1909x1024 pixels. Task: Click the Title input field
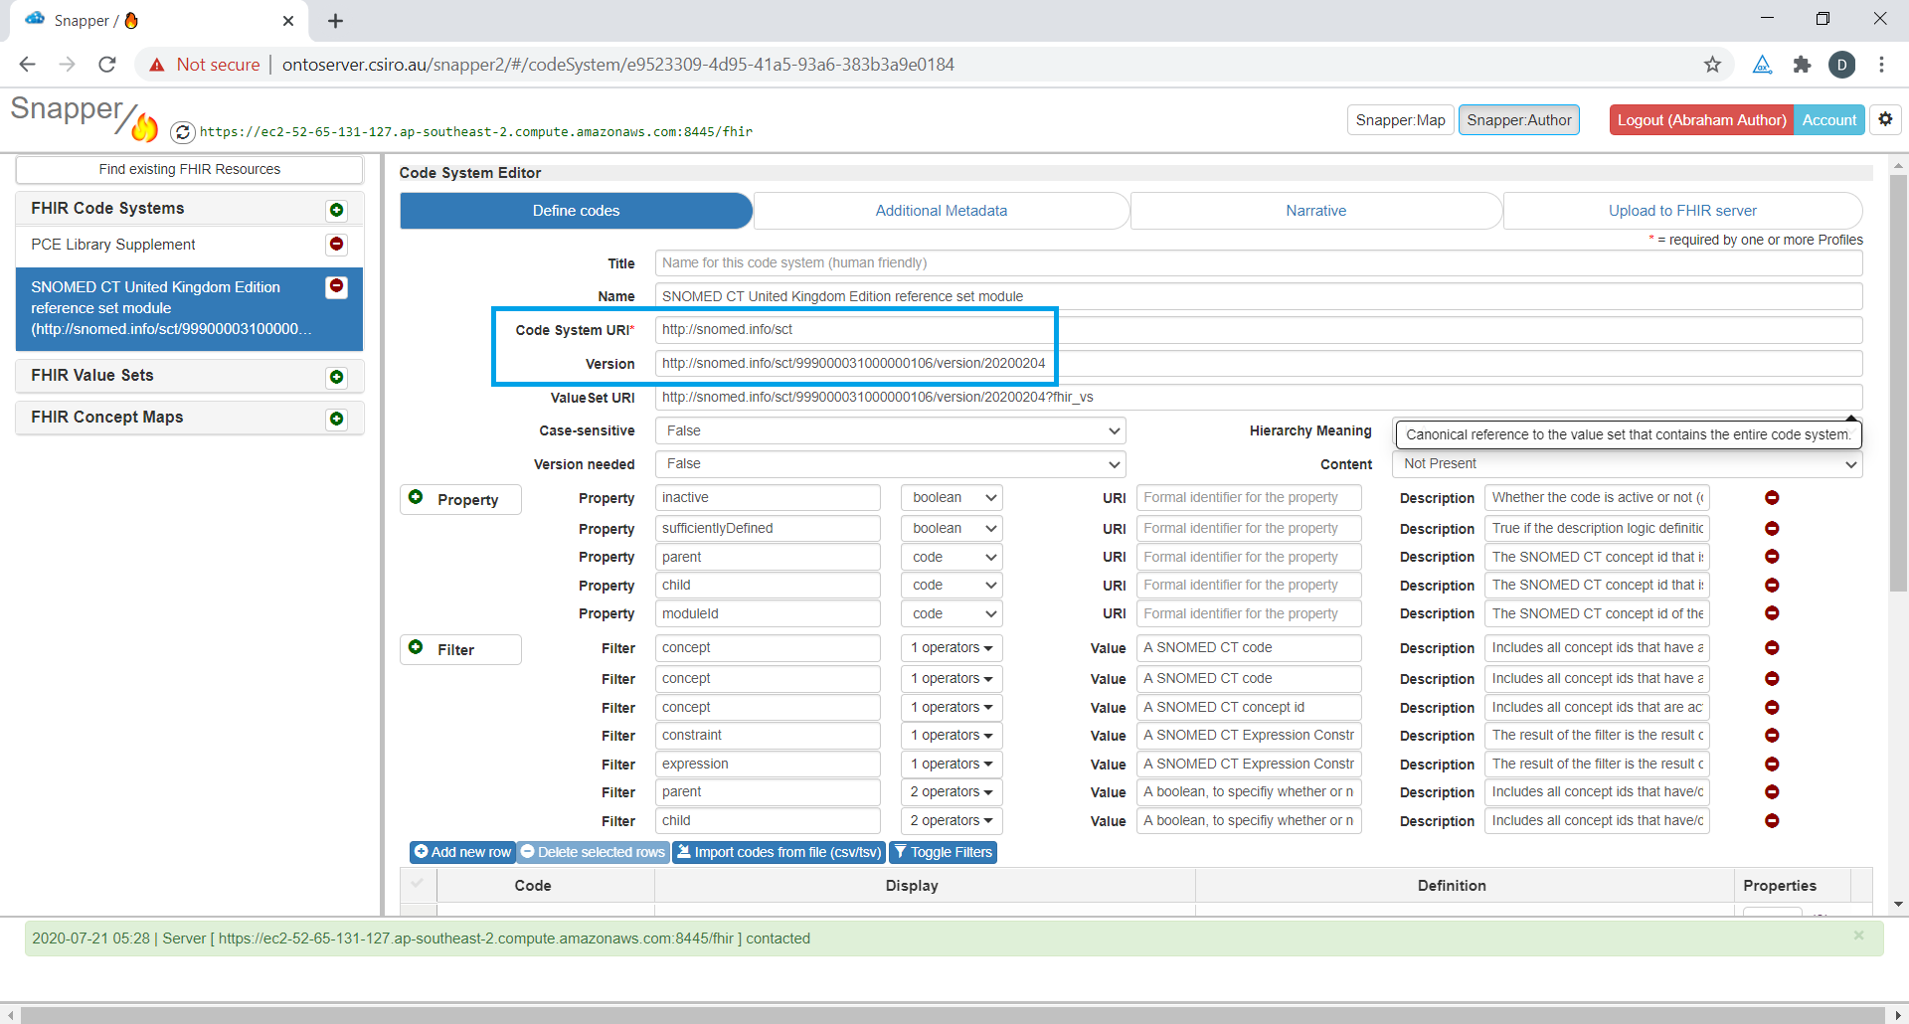point(1258,262)
